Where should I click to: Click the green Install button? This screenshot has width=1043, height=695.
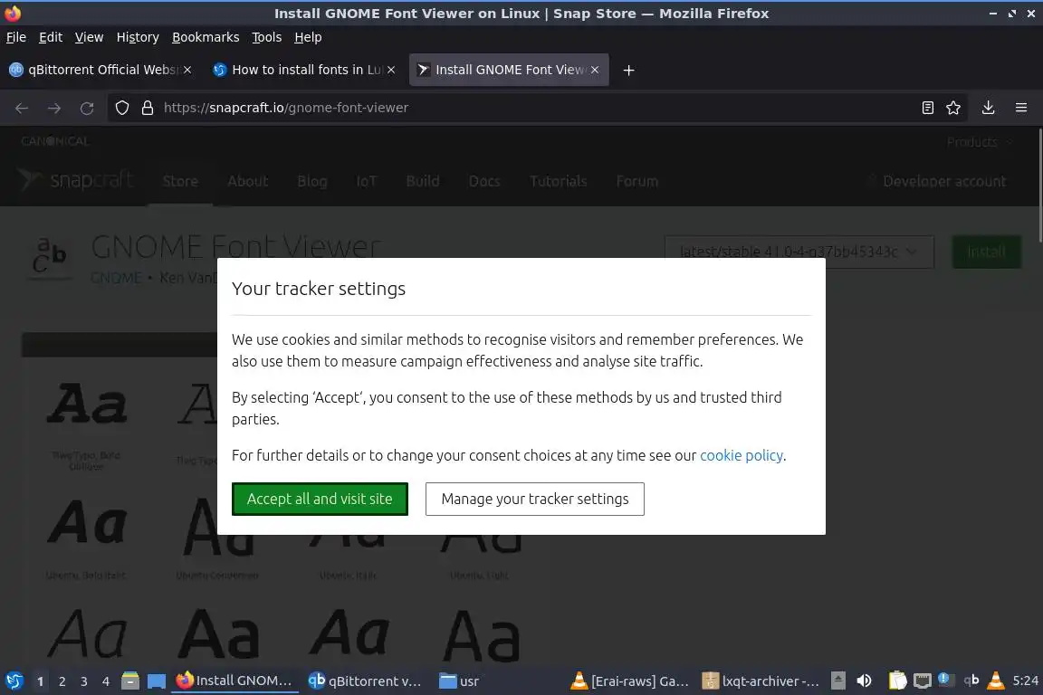(x=987, y=252)
